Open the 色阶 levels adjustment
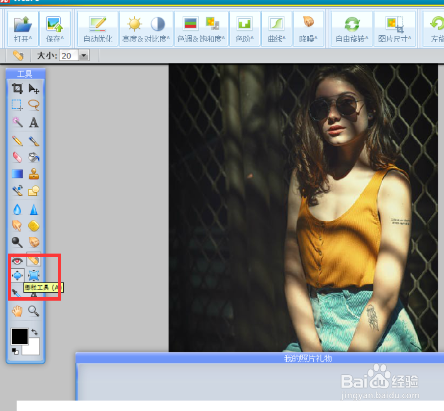The width and height of the screenshot is (444, 411). [245, 28]
